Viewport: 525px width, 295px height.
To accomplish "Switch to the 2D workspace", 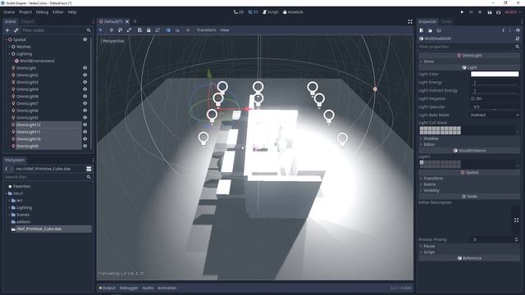I will [239, 12].
